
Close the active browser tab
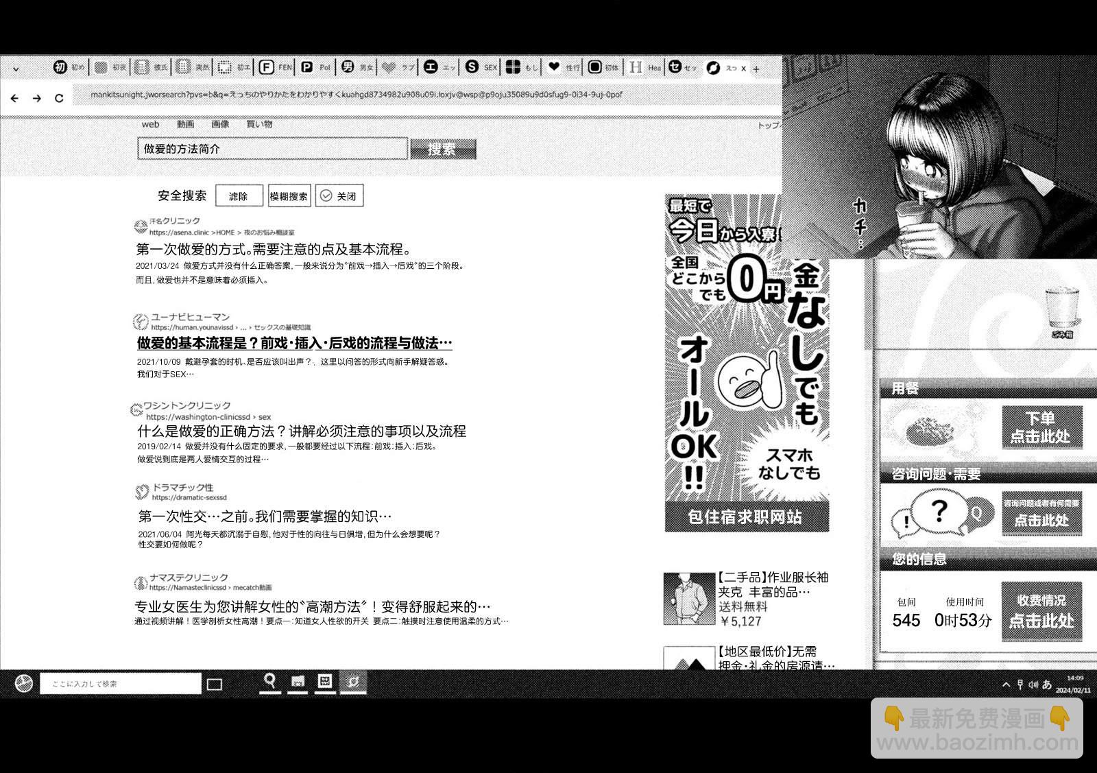coord(743,69)
